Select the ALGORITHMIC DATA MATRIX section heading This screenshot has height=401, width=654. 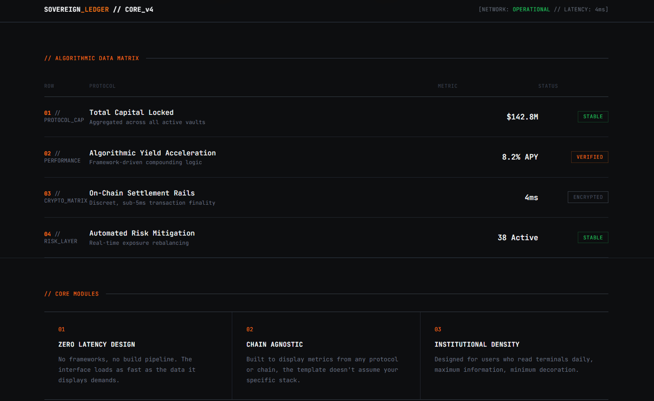point(92,58)
